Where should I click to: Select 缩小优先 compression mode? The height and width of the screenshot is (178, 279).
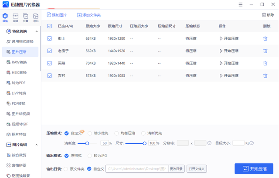pyautogui.click(x=90, y=133)
